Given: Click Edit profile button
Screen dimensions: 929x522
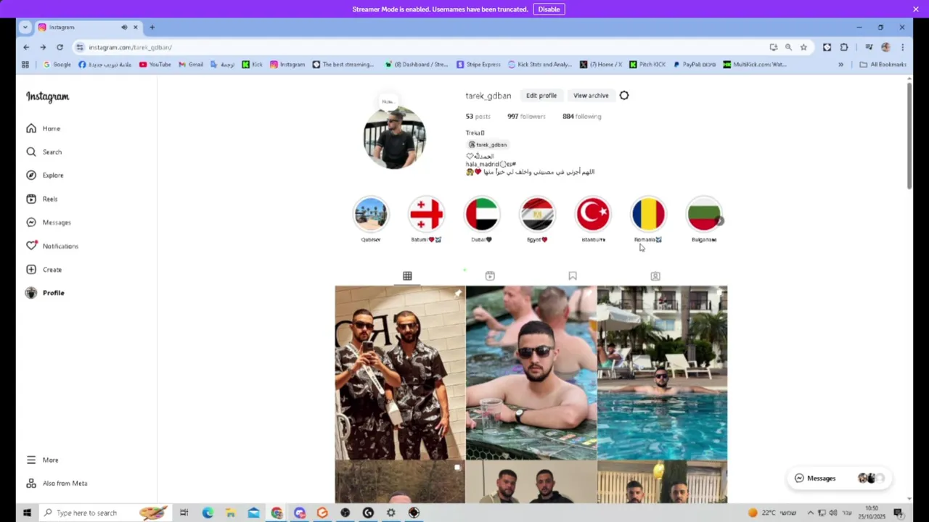Looking at the screenshot, I should click(x=541, y=96).
